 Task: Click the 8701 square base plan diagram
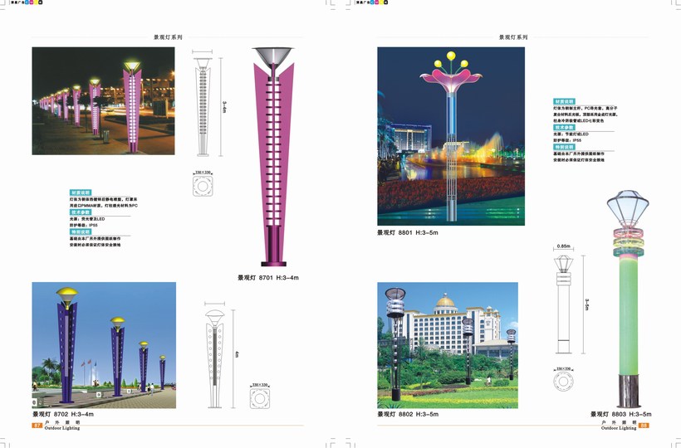(x=203, y=184)
